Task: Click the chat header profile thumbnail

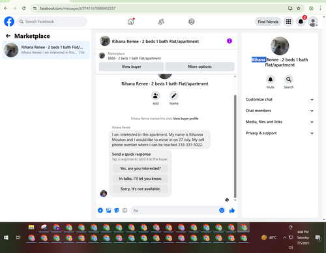Action: click(105, 41)
